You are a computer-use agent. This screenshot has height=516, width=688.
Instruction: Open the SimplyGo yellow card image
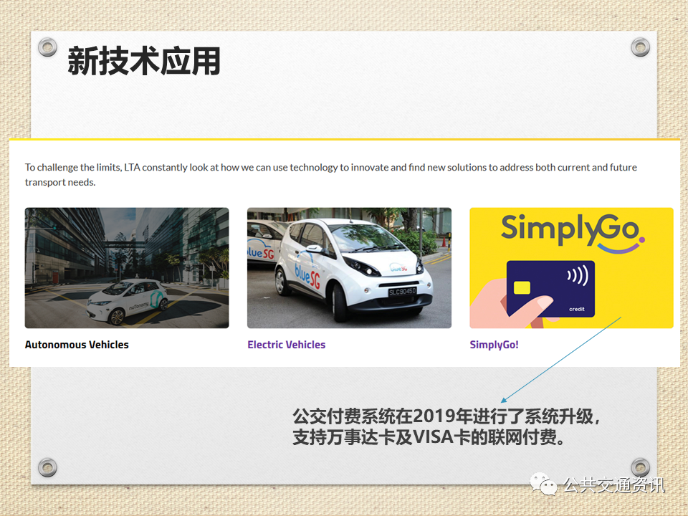[x=571, y=267]
